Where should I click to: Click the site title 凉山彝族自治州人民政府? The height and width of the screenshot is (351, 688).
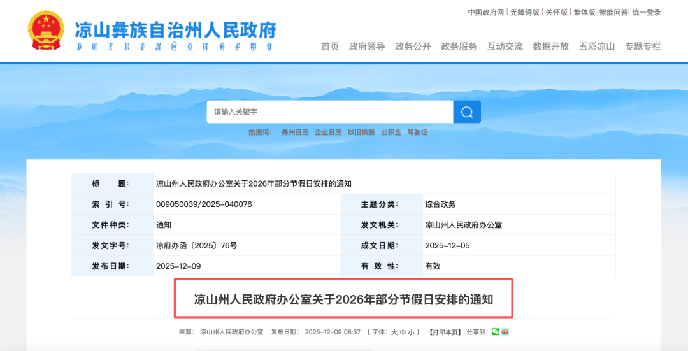175,30
